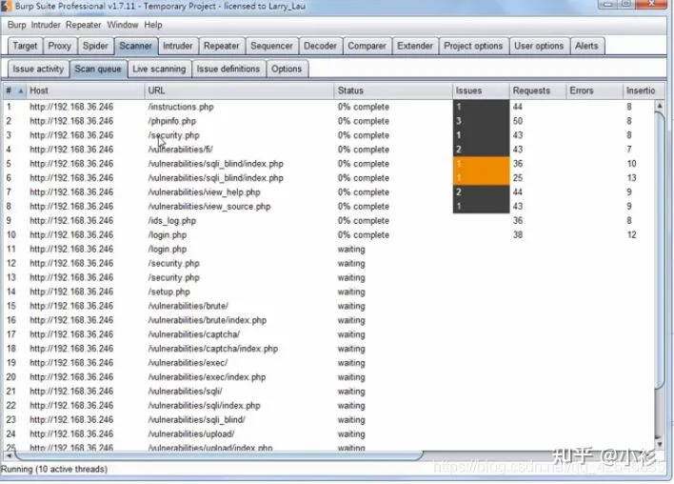Click the requests value 50
Screen dimensions: 674x484
pos(518,121)
